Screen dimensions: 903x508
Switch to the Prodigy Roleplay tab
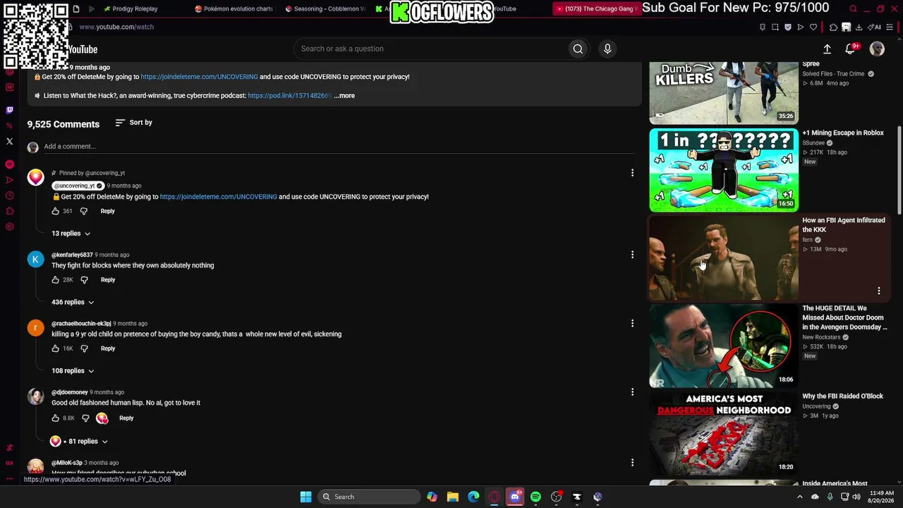pos(134,9)
